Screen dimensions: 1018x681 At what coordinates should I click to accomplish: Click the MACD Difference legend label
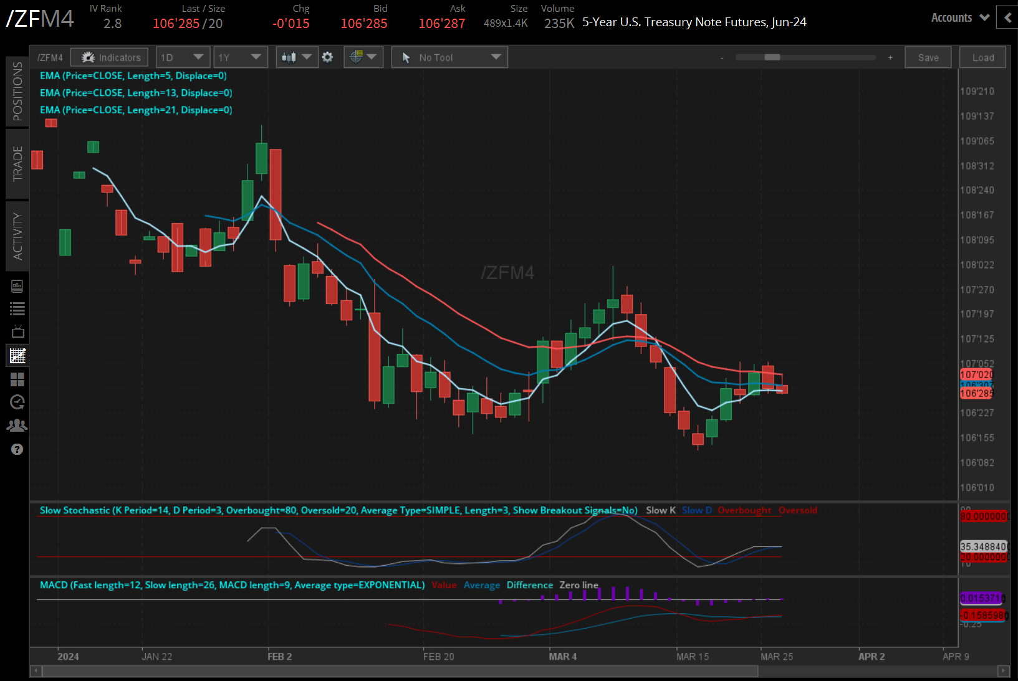(530, 585)
